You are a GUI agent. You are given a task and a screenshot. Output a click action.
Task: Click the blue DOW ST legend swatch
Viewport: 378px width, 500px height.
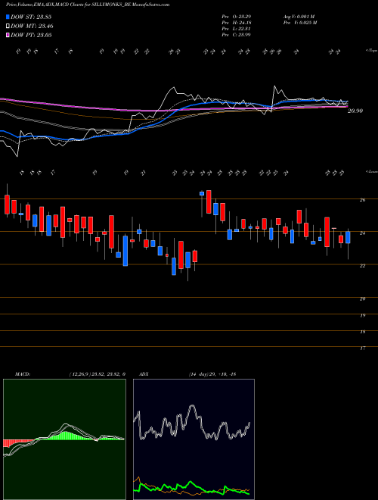tap(8, 17)
